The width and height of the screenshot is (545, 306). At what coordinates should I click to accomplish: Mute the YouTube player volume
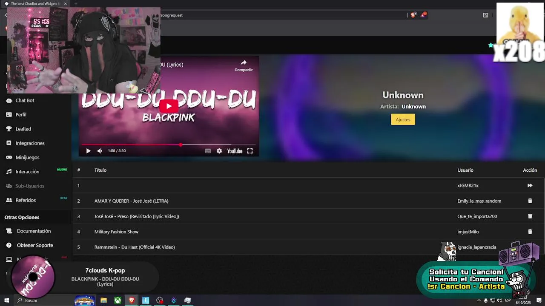point(100,151)
